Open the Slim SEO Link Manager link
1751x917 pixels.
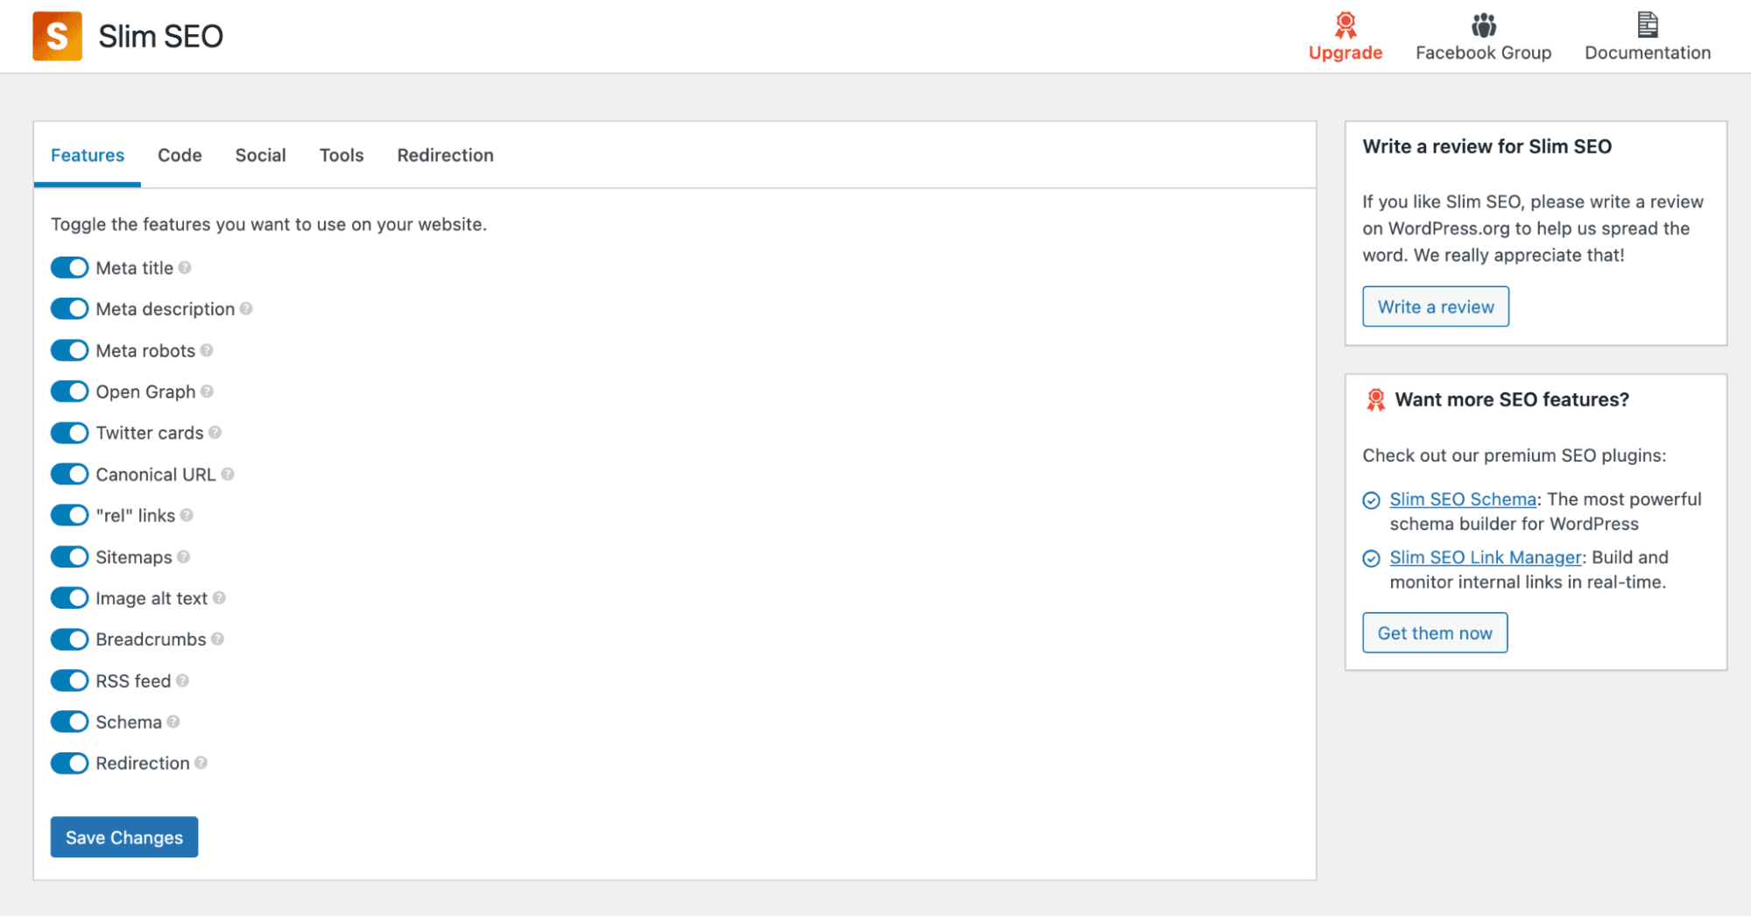1486,557
